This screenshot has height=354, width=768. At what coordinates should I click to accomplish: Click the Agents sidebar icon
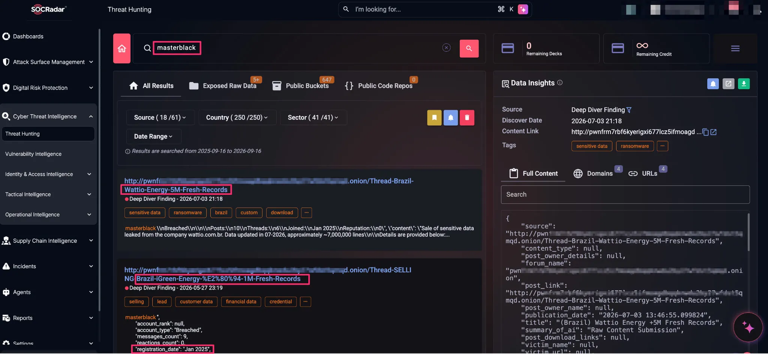pyautogui.click(x=6, y=292)
